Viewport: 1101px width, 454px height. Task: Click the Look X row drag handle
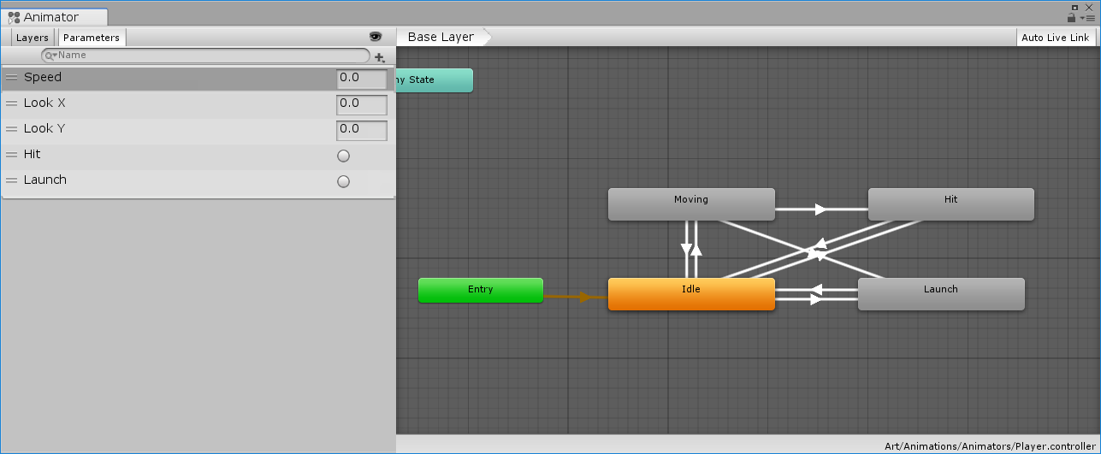click(12, 103)
